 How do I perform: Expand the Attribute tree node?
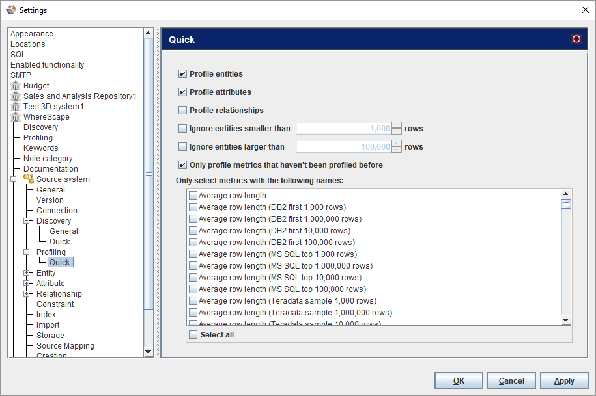tap(27, 284)
